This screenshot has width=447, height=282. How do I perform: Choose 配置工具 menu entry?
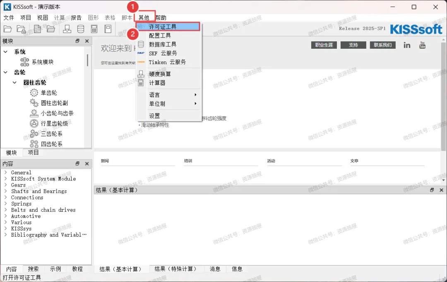(168, 36)
